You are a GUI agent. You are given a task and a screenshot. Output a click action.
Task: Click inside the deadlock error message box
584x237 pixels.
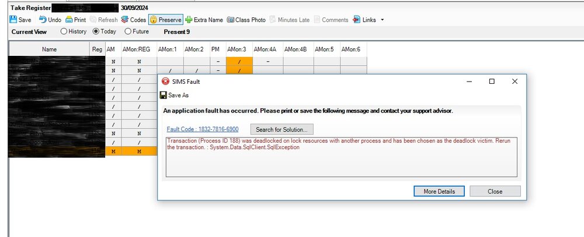(x=342, y=157)
